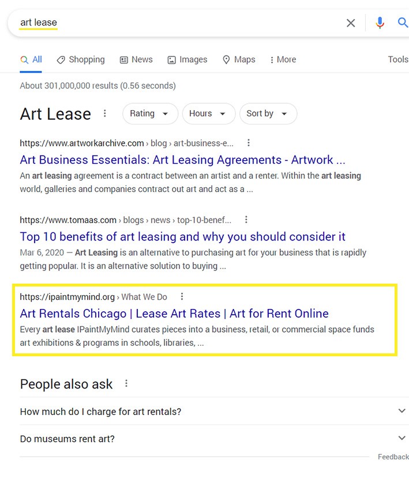Open the Rating filter dropdown
Image resolution: width=409 pixels, height=490 pixels.
149,114
